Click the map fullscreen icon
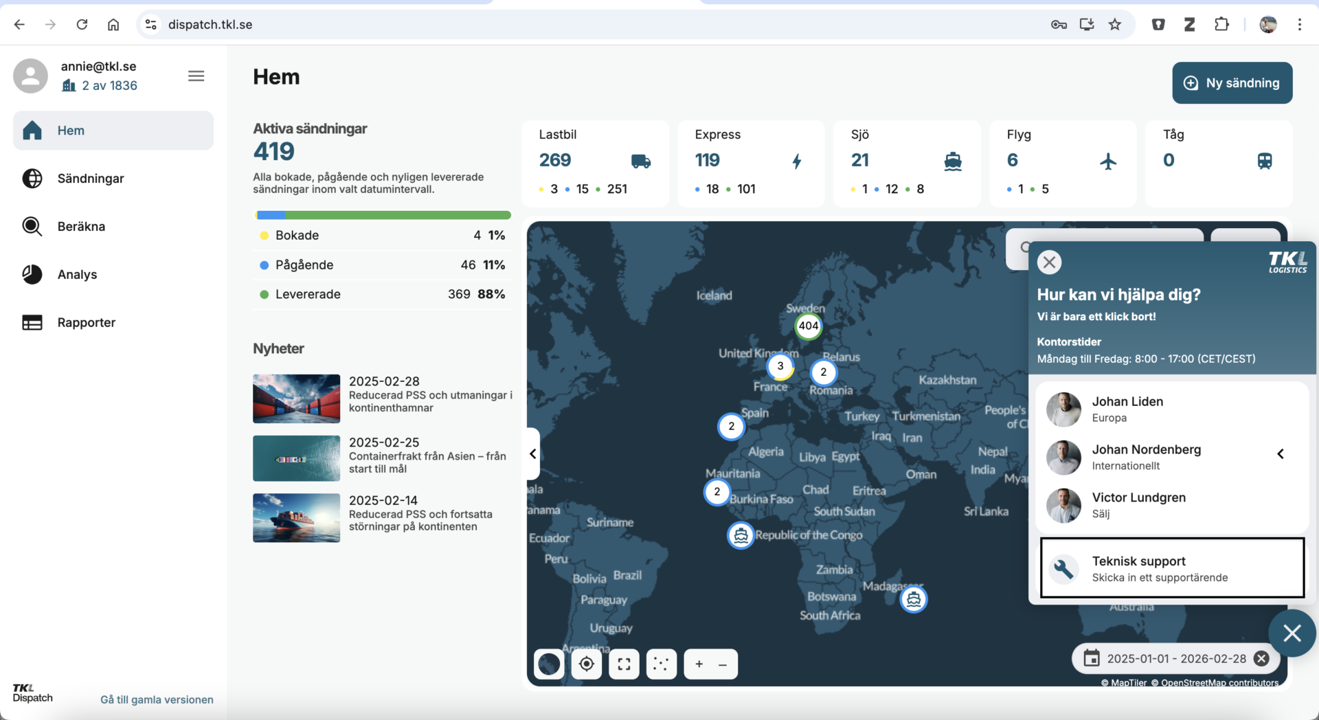Viewport: 1319px width, 720px height. [624, 664]
